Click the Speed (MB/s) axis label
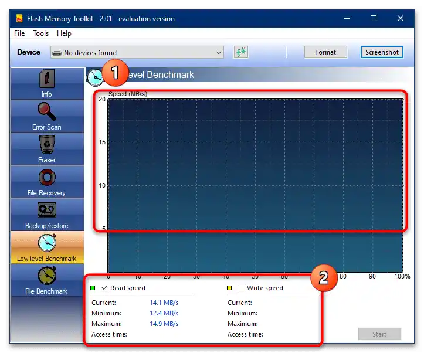 point(128,94)
